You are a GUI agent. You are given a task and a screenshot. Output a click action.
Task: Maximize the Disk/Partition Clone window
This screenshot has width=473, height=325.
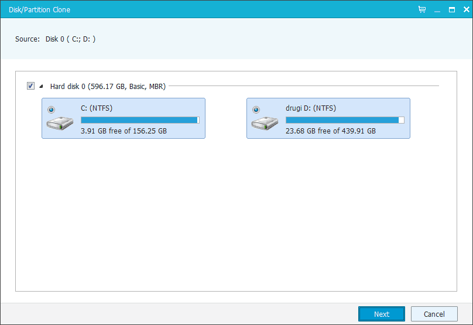[x=452, y=9]
